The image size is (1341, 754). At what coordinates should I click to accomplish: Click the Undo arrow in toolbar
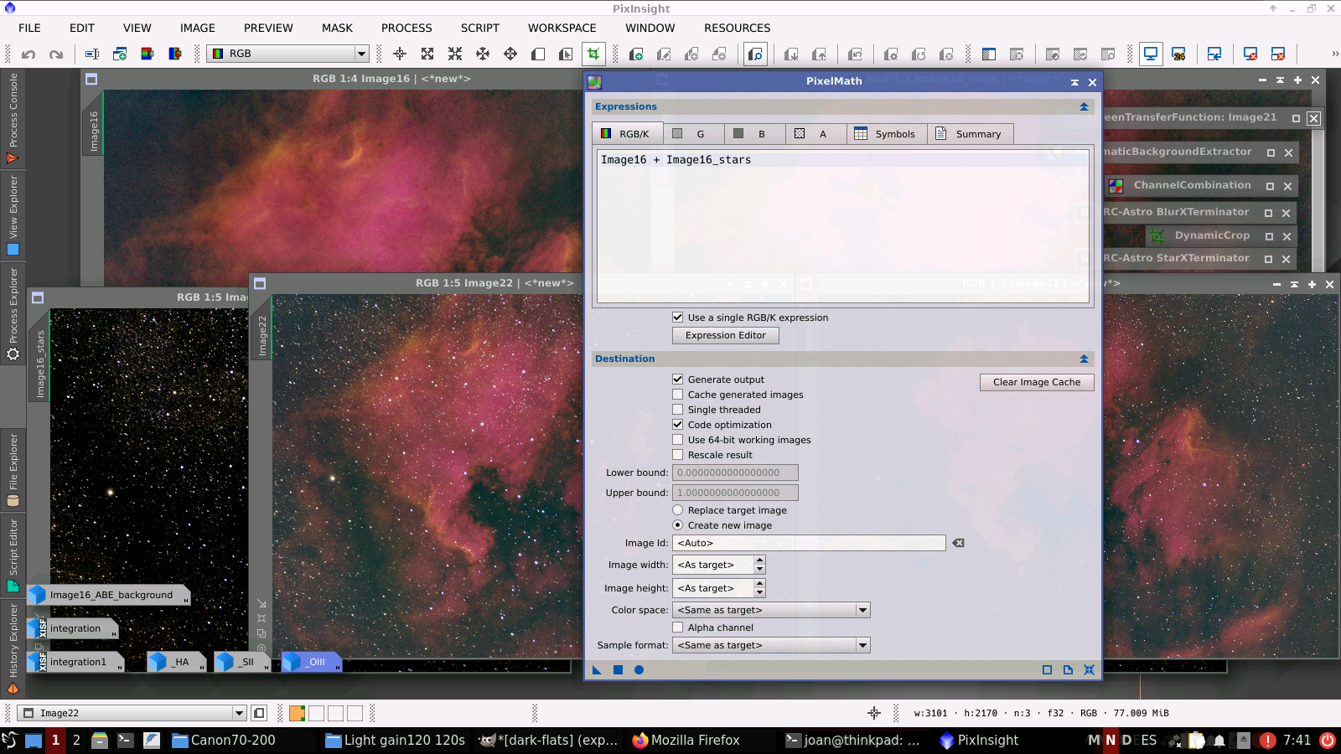click(28, 54)
